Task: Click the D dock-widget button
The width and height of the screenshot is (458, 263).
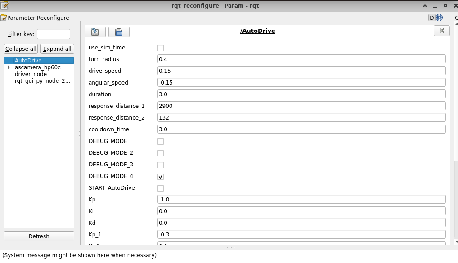Action: tap(432, 18)
